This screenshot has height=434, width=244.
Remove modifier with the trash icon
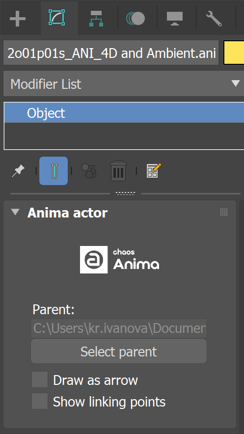[118, 171]
